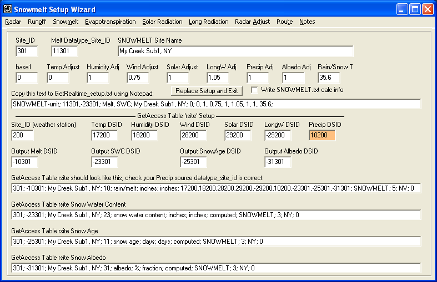Maximize the Snowmelt Setup Wizard window

pos(415,9)
